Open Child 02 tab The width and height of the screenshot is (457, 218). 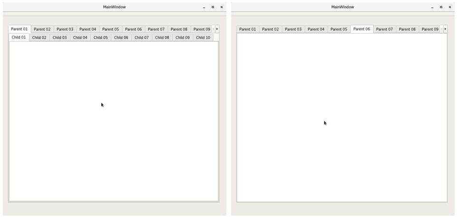(39, 38)
